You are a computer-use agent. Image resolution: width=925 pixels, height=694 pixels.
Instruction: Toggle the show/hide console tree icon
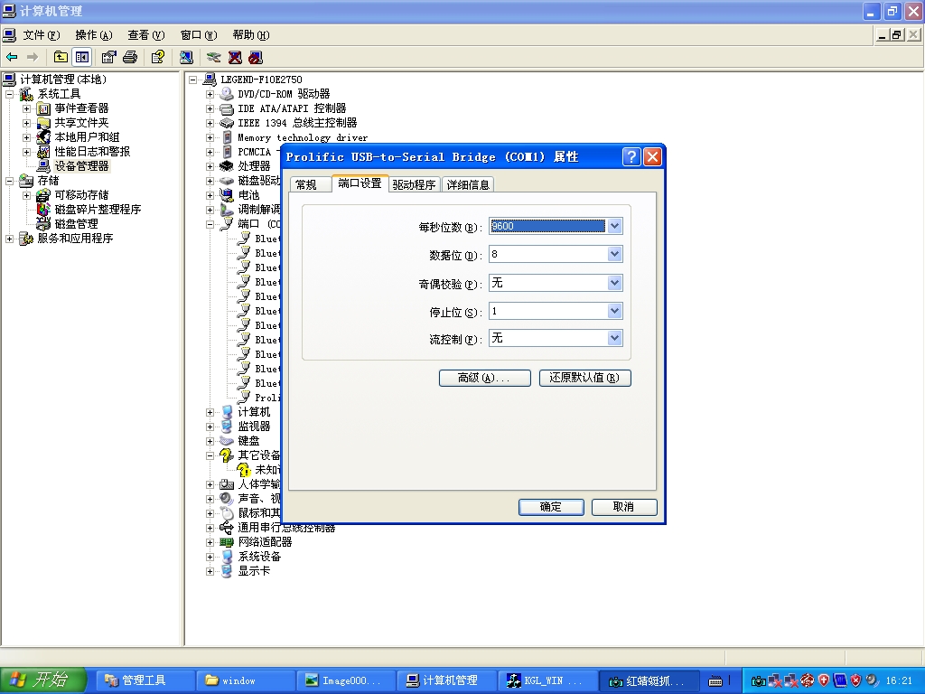click(82, 57)
